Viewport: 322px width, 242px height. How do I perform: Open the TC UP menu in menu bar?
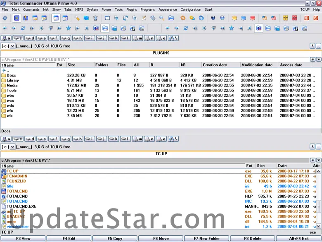click(x=305, y=10)
